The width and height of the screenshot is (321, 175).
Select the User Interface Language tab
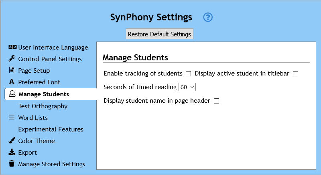[x=53, y=47]
